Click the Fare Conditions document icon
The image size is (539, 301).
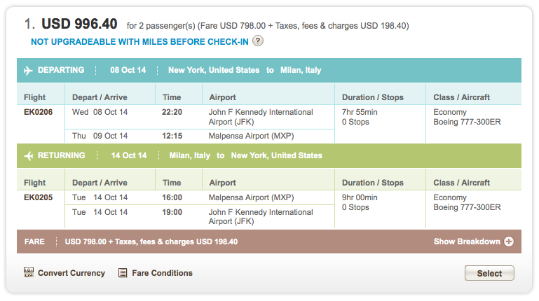[x=123, y=273]
